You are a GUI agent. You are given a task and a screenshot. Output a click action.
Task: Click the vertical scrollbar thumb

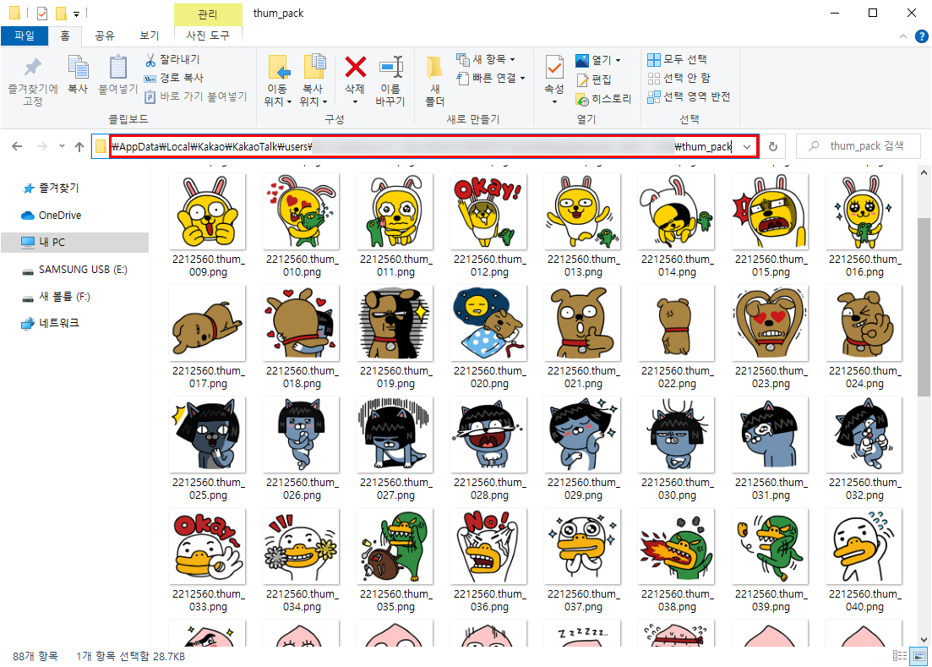(x=923, y=307)
